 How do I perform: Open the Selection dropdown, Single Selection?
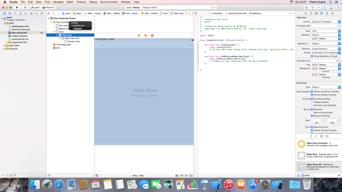tap(326, 49)
